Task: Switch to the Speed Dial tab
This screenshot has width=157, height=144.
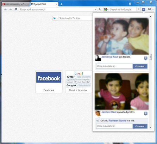Action: tap(44, 4)
